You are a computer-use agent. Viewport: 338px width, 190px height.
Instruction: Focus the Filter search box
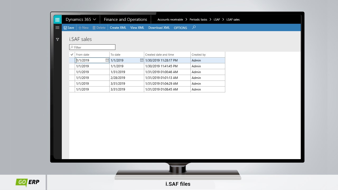[x=92, y=47]
